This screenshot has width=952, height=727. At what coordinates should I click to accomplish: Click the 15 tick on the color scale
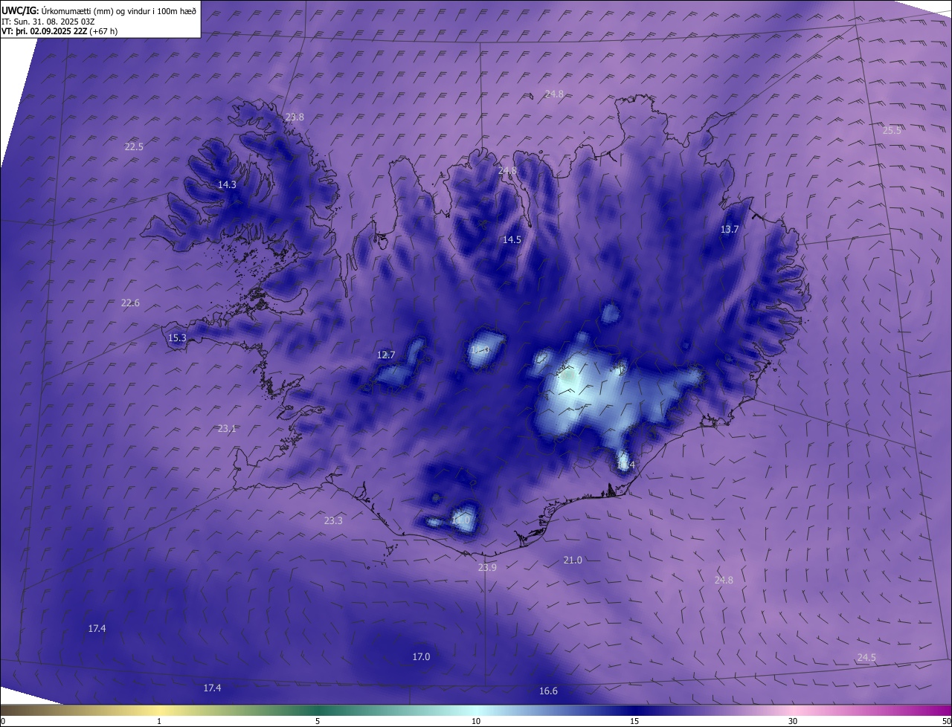tap(634, 721)
